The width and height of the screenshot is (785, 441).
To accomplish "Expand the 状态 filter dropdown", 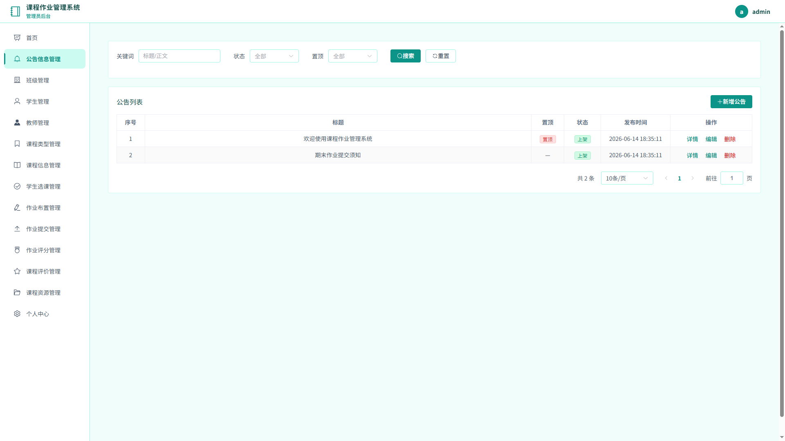I will [x=274, y=56].
